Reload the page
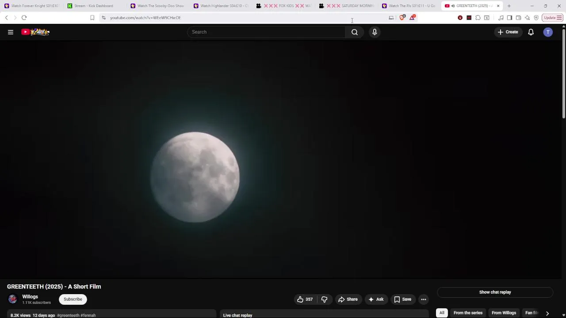 point(24,18)
